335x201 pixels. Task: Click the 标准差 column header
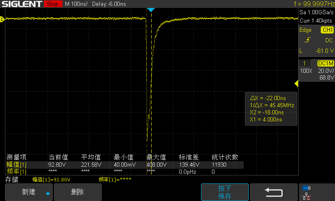[189, 157]
